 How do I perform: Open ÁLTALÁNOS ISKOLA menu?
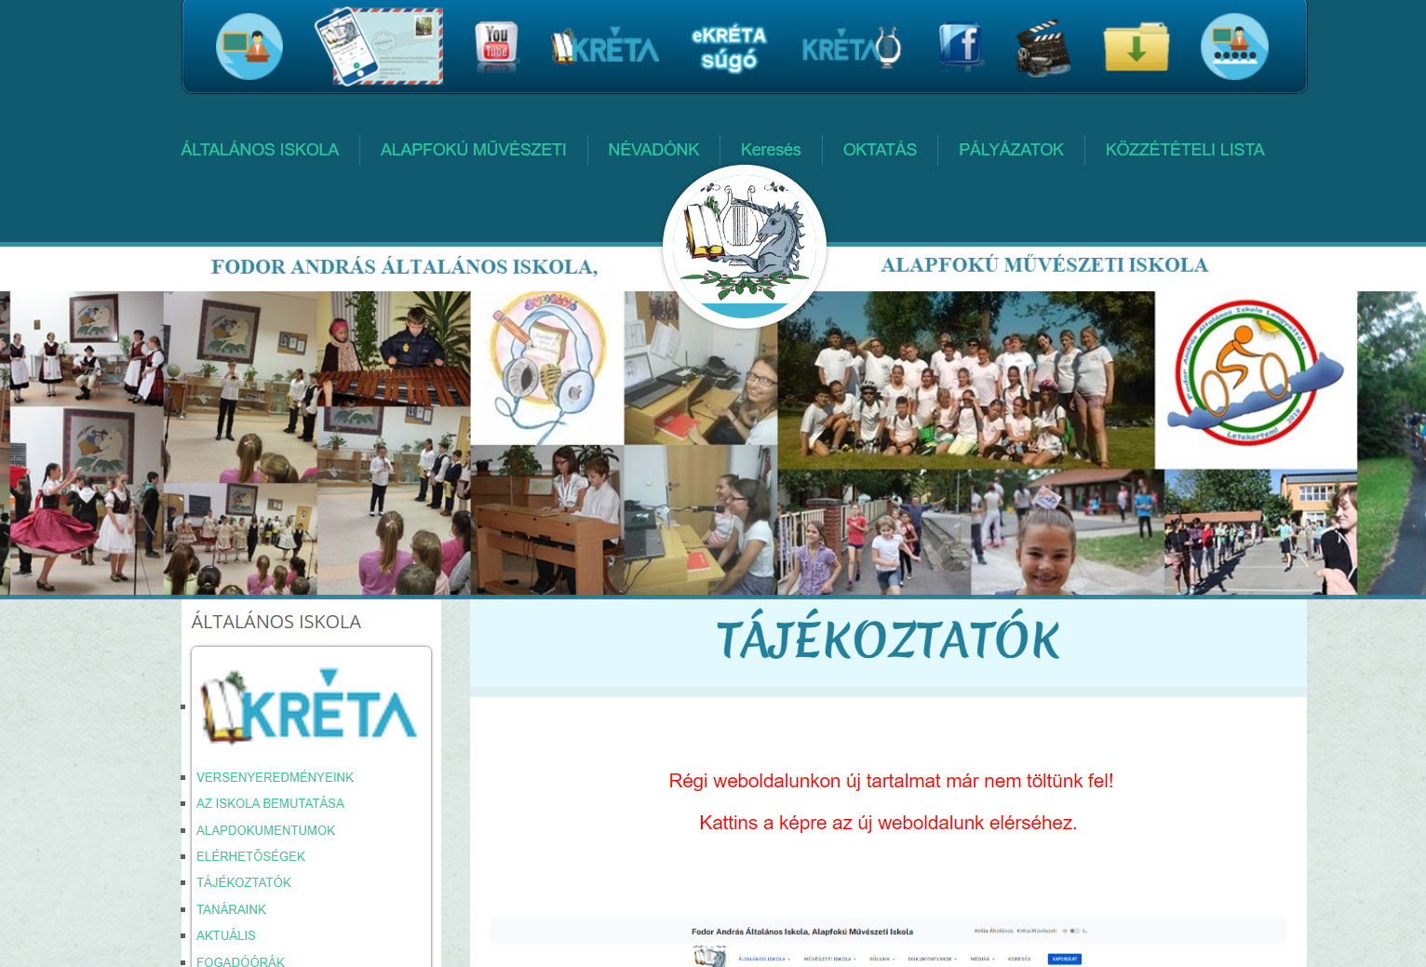click(x=260, y=150)
